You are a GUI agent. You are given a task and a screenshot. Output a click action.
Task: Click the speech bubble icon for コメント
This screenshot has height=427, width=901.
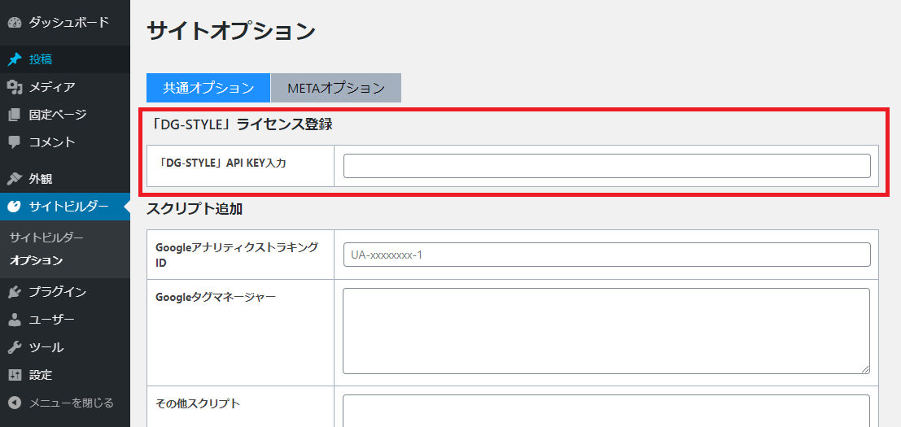[x=14, y=142]
